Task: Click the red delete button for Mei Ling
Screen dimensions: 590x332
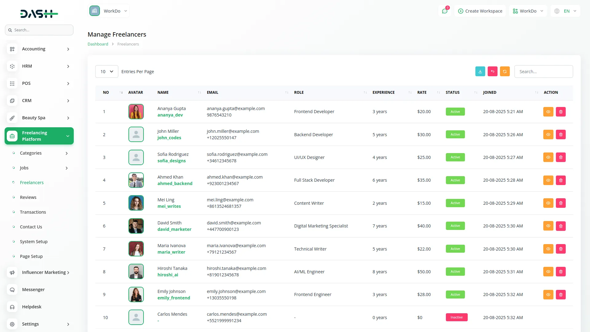Action: 561,203
